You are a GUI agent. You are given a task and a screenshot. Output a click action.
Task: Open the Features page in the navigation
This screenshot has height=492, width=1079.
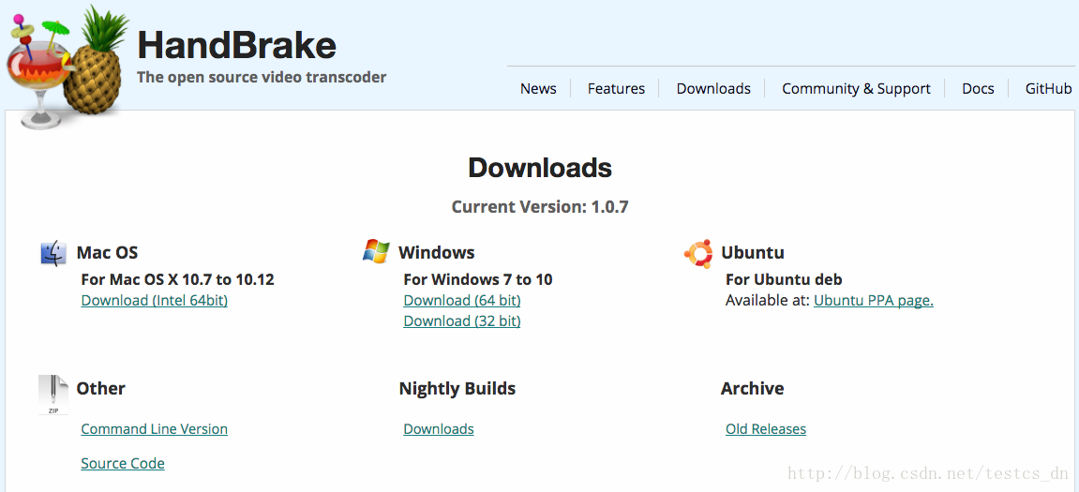point(616,89)
